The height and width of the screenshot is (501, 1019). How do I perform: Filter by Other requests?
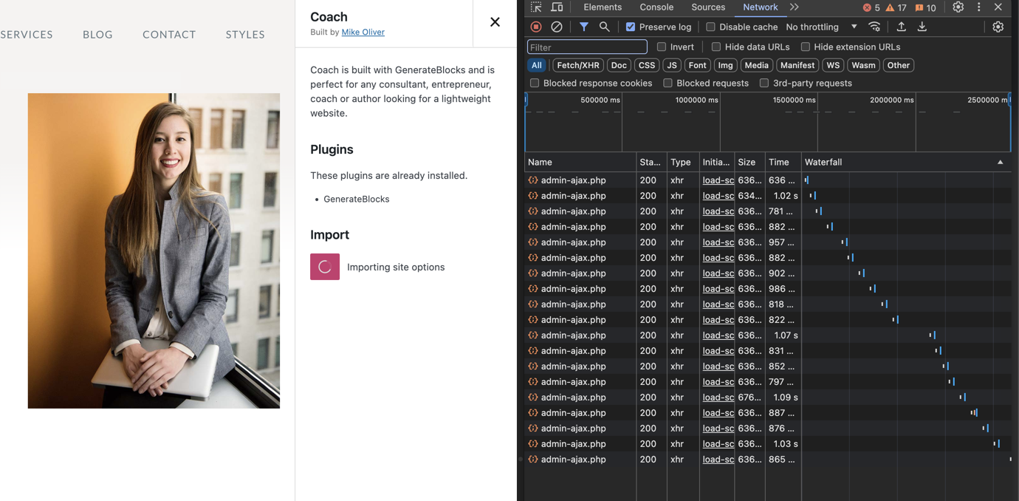pyautogui.click(x=898, y=65)
